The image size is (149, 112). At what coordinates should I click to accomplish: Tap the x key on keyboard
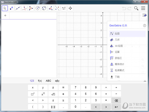(33, 88)
